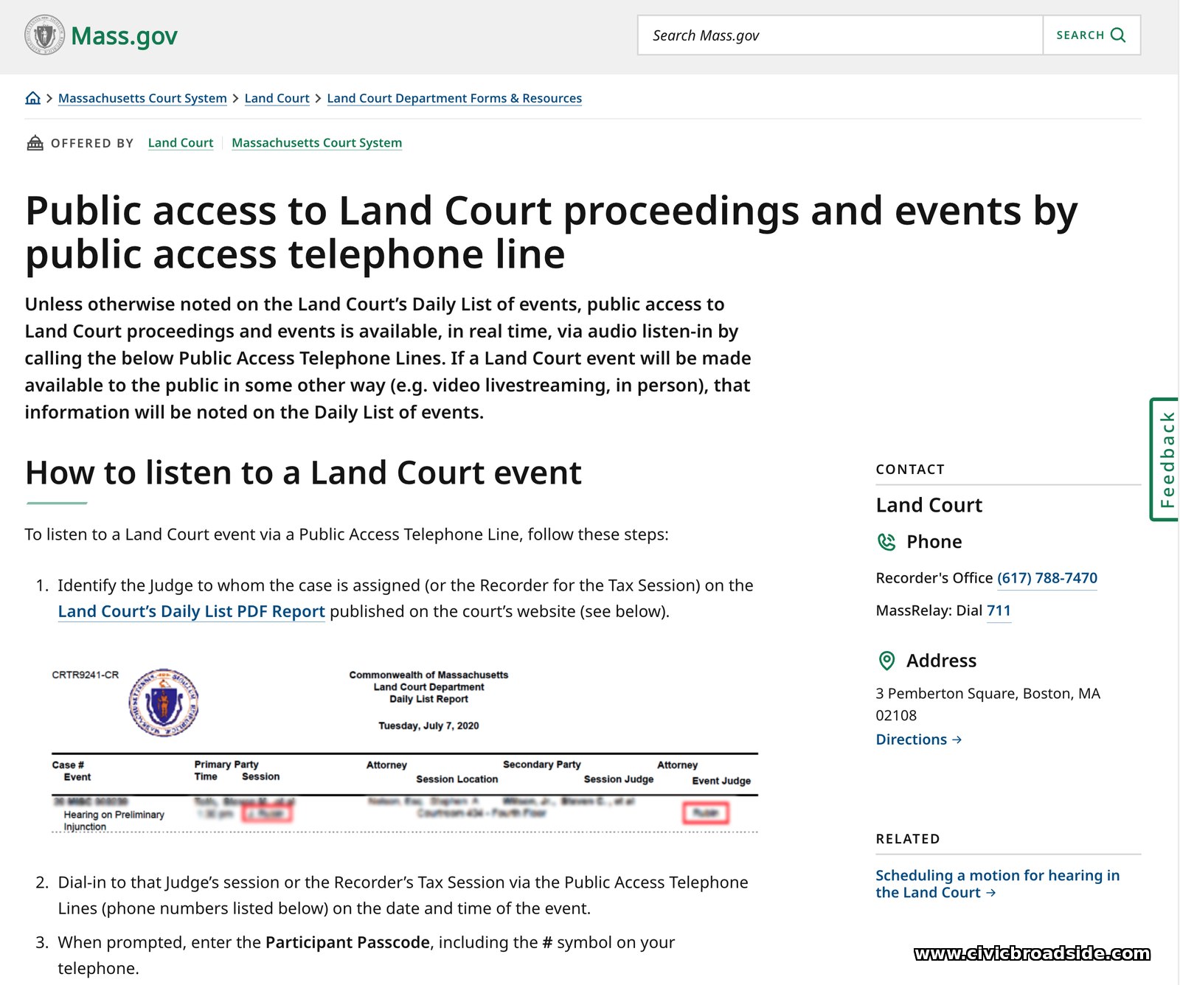
Task: Click the 'How to listen to a Land Court event' heading
Action: [303, 473]
